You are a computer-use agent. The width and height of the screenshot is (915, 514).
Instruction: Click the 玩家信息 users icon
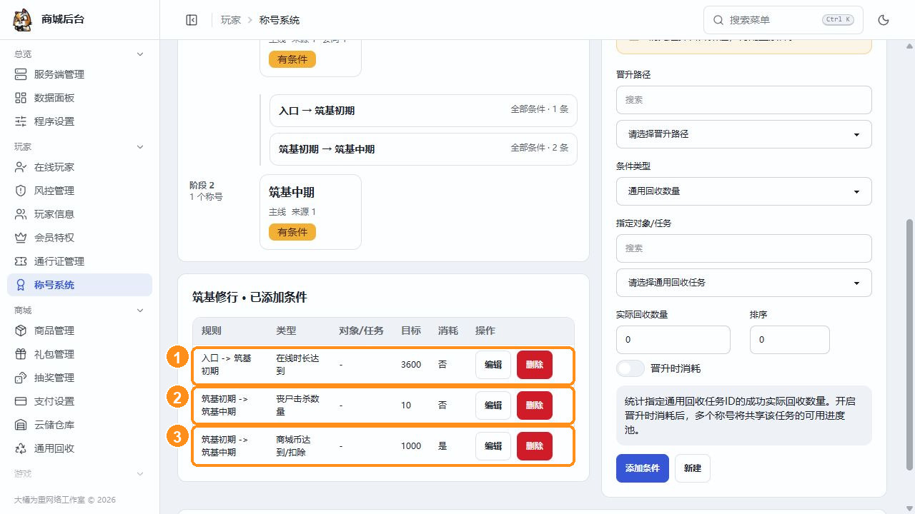21,214
